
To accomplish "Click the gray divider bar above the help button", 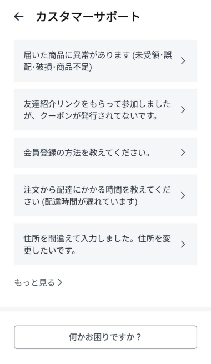I will tap(105, 309).
